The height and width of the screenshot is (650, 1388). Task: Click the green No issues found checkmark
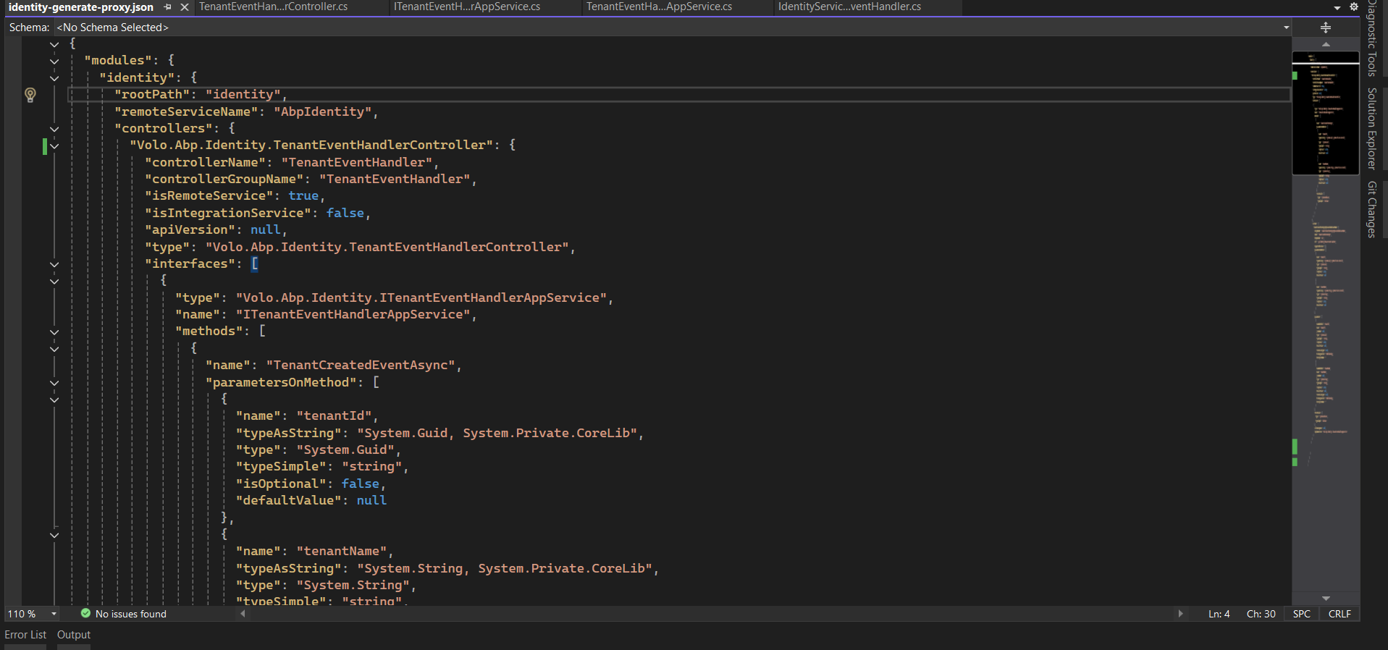click(x=85, y=614)
